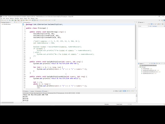Click the Terminate icon in Console toolbar
165x124 pixels.
click(114, 91)
